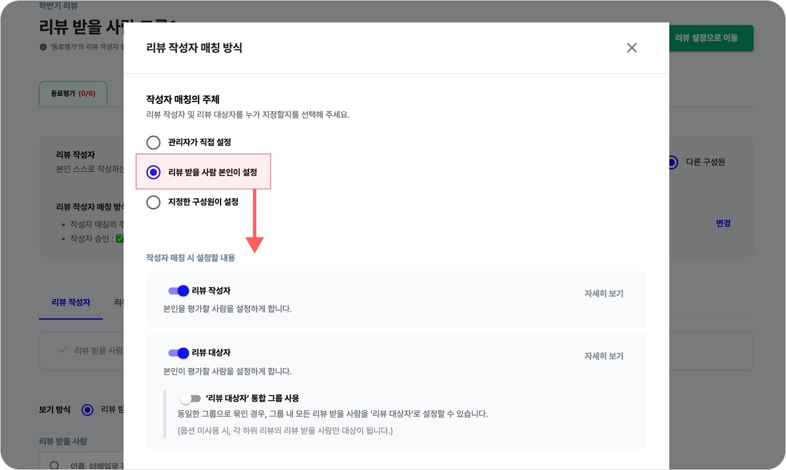
Task: Switch to the 리뷰 작성자 tab
Action: point(71,302)
